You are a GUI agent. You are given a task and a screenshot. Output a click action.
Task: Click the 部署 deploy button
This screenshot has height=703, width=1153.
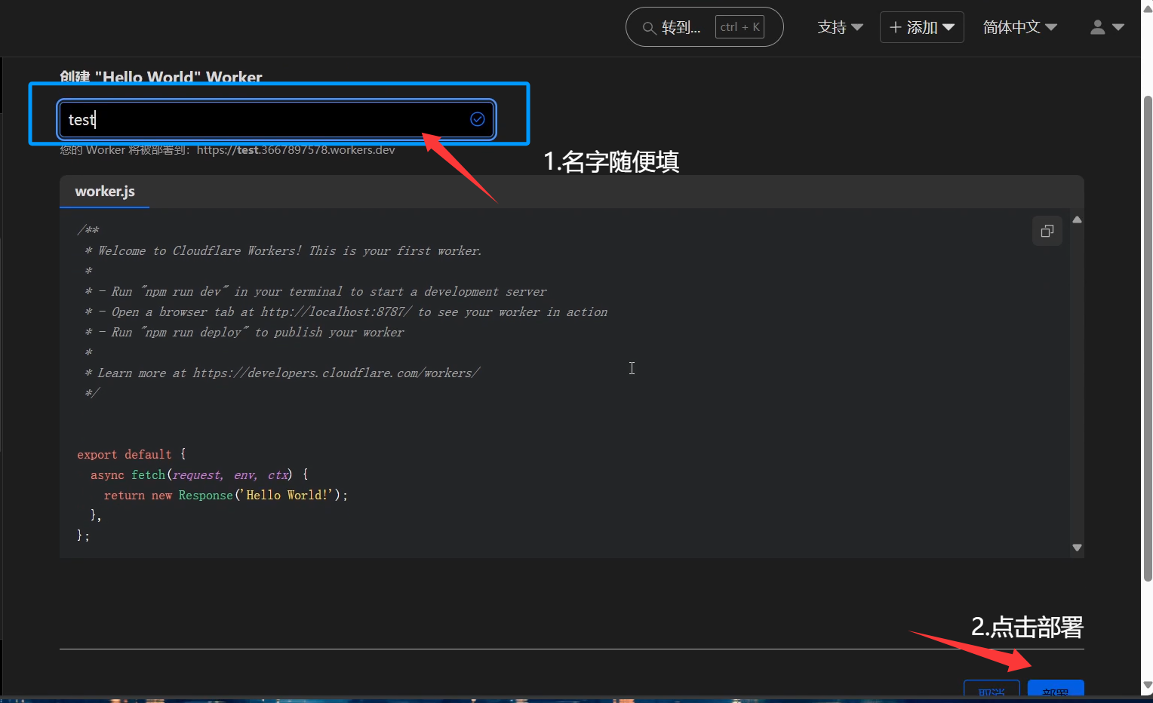tap(1055, 690)
